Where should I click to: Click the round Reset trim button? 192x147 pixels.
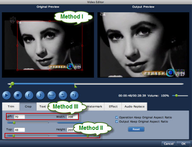(x=52, y=95)
